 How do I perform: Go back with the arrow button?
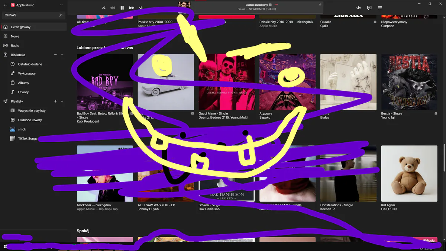pos(5,5)
